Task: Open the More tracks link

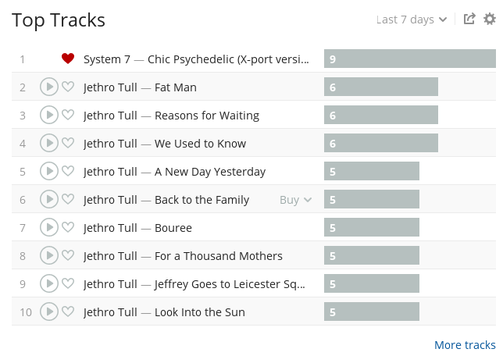Action: coord(465,345)
